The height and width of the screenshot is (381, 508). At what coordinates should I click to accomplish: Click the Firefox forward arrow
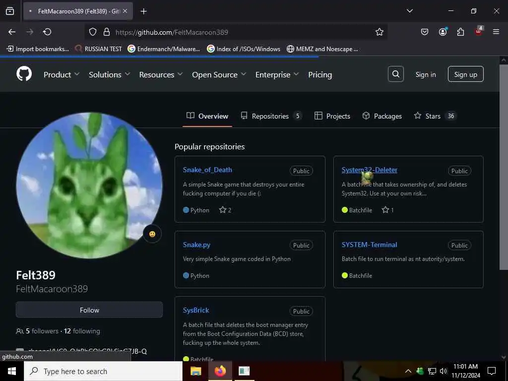(30, 32)
